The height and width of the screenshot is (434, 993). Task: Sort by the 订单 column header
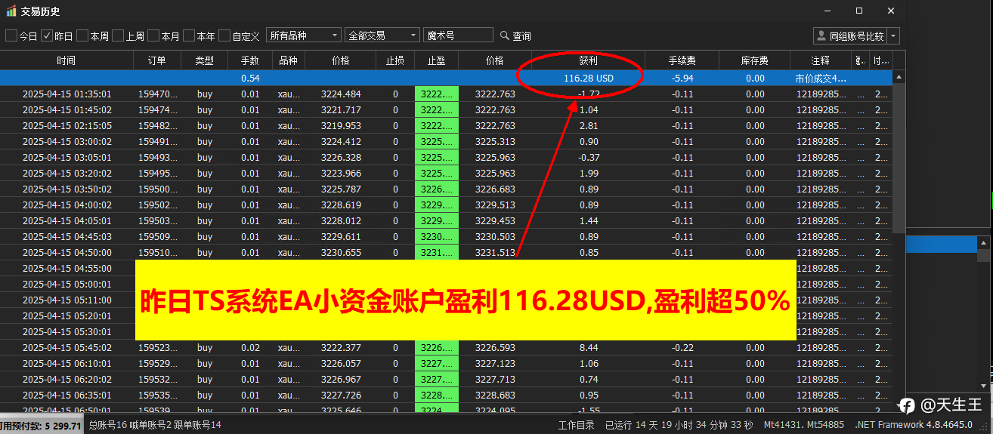pos(157,60)
